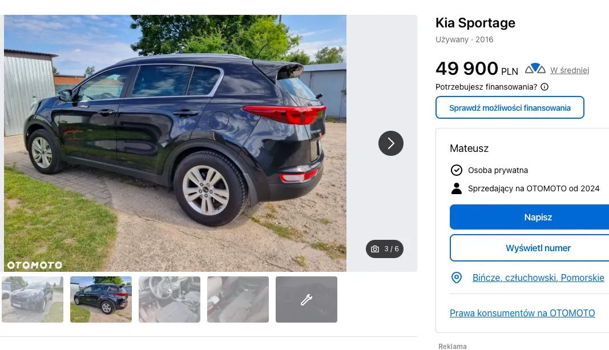Click the price rating indicator icon

click(x=535, y=69)
